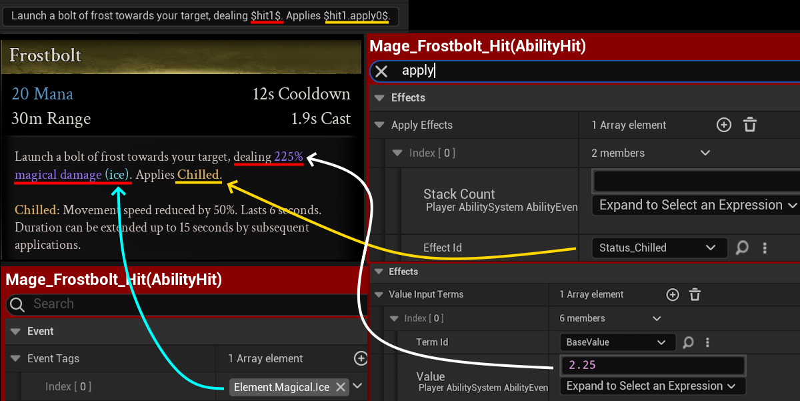
Task: Open the Status_Chilled Effect Id dropdown
Action: tap(659, 248)
